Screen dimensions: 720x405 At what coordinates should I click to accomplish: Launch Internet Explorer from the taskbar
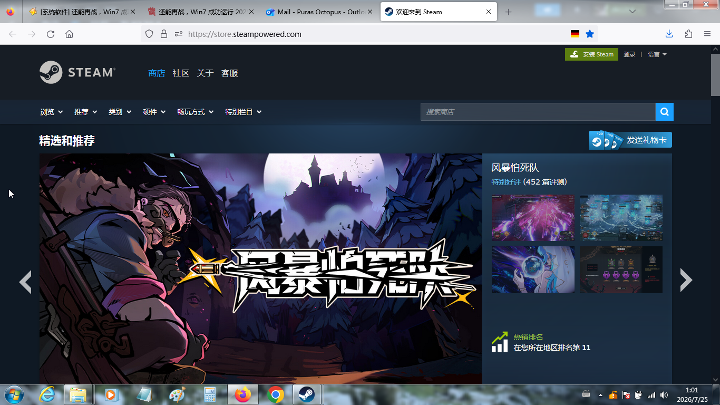point(47,394)
